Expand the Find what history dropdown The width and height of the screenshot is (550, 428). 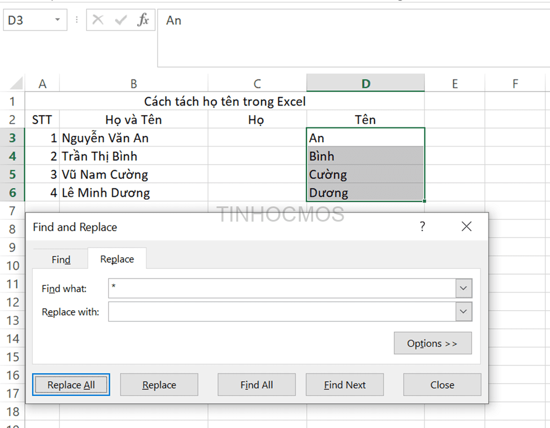coord(463,288)
